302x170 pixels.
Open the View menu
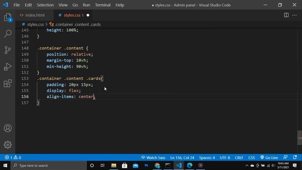(x=63, y=5)
